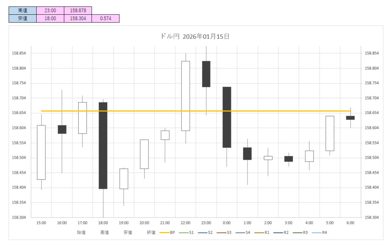Select the cell showing 158.878
The height and width of the screenshot is (250, 387).
point(78,11)
